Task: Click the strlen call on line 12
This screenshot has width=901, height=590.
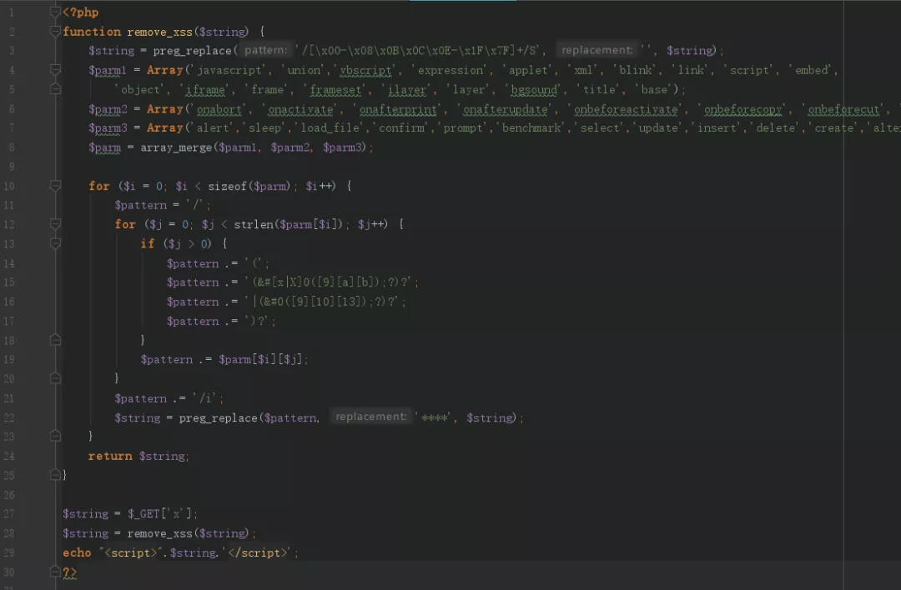Action: click(x=254, y=224)
